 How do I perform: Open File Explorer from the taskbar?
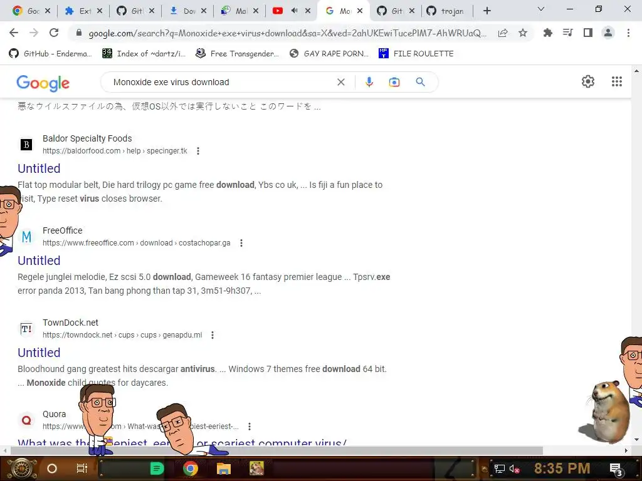tap(224, 468)
